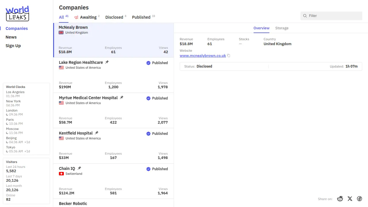Share on Facebook
The height and width of the screenshot is (207, 368).
(359, 199)
